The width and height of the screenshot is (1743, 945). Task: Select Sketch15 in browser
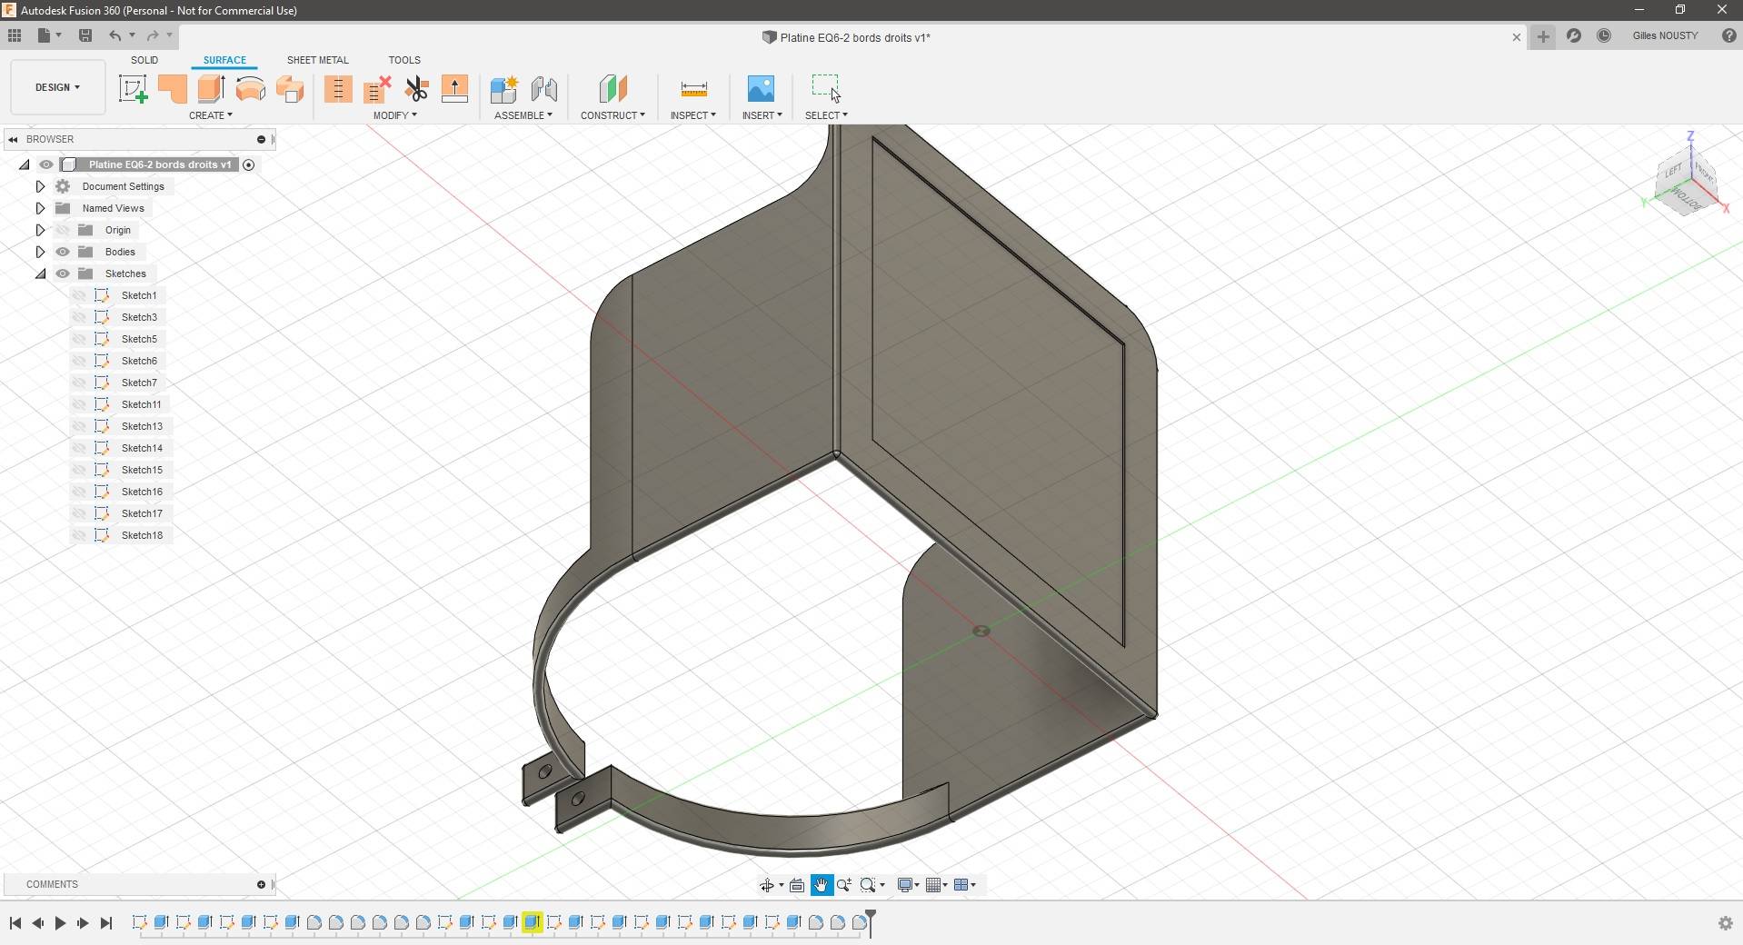[x=142, y=470]
